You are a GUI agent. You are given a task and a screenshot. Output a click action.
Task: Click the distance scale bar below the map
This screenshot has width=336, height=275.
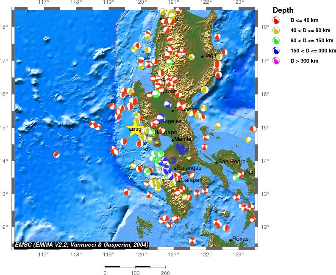click(135, 267)
